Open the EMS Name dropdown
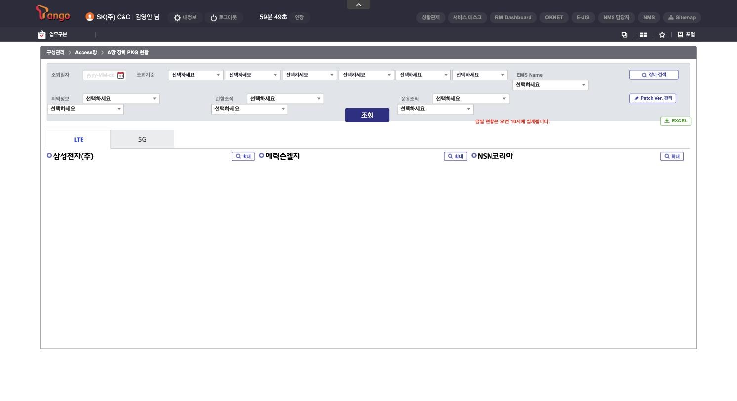This screenshot has height=401, width=737. click(550, 85)
